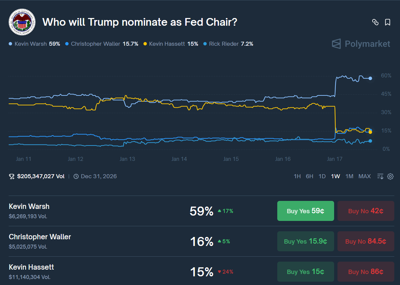400x285 pixels.
Task: Buy Yes on Kevin Warsh at 59¢
Action: tap(305, 211)
